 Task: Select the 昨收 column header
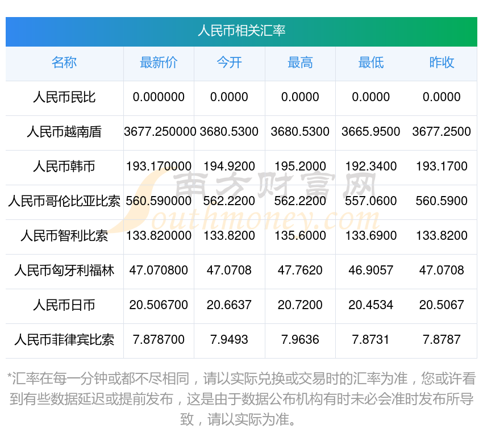[442, 63]
